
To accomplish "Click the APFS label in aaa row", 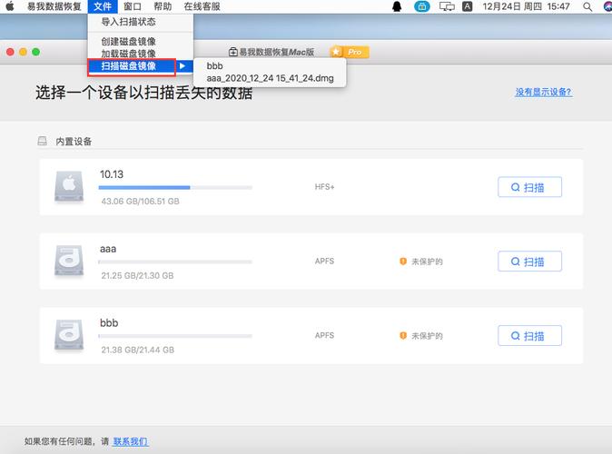I will tap(324, 262).
